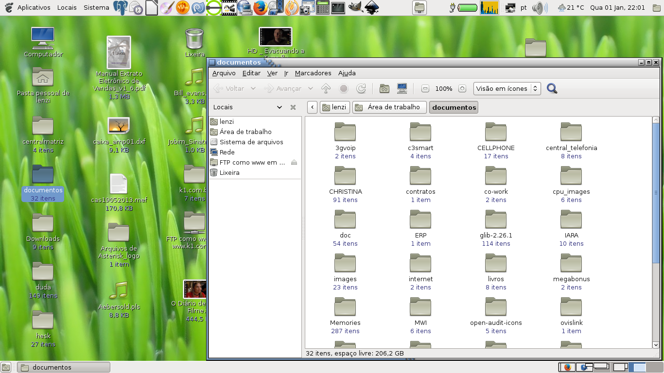
Task: Click the 'Área de trabalho' path button
Action: click(x=389, y=107)
